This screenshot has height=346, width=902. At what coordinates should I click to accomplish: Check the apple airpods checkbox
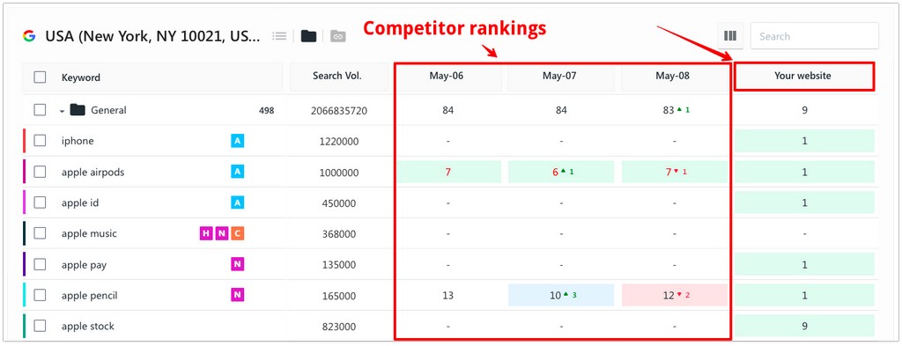tap(40, 172)
